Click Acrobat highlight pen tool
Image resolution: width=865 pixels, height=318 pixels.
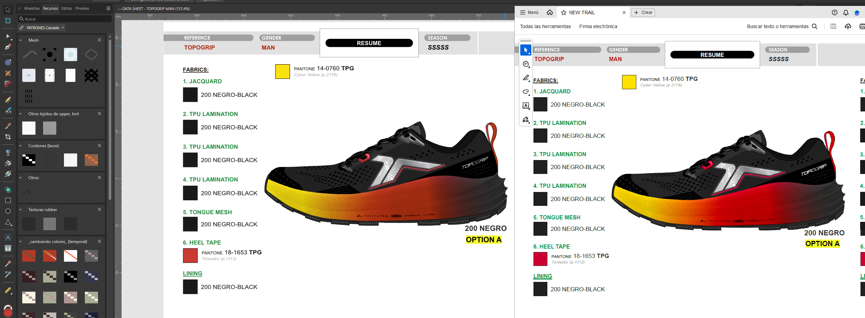(526, 78)
